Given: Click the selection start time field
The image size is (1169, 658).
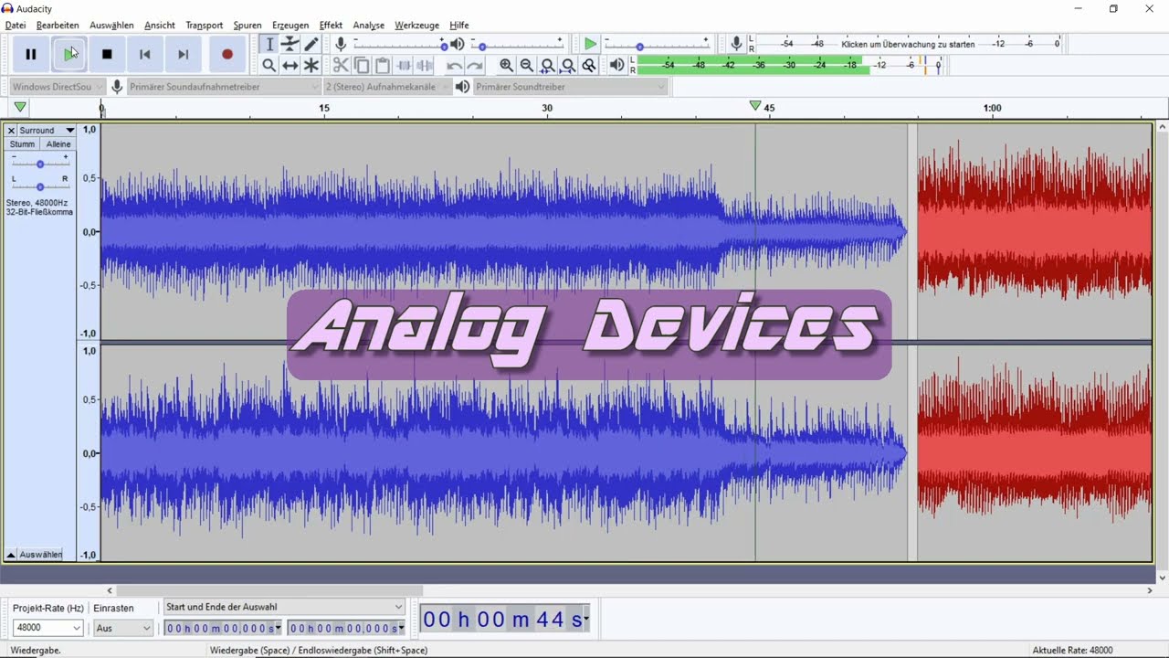Looking at the screenshot, I should pos(223,628).
